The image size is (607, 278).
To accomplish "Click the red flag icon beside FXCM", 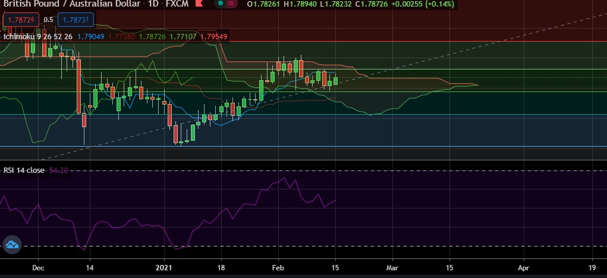I will [199, 4].
